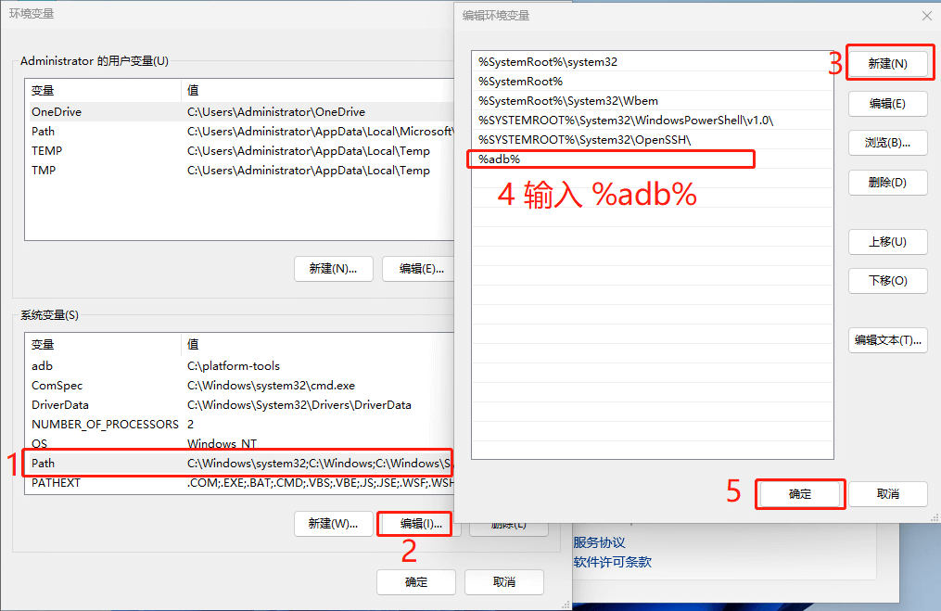941x611 pixels.
Task: Move entry up with 上移(U)
Action: 887,242
